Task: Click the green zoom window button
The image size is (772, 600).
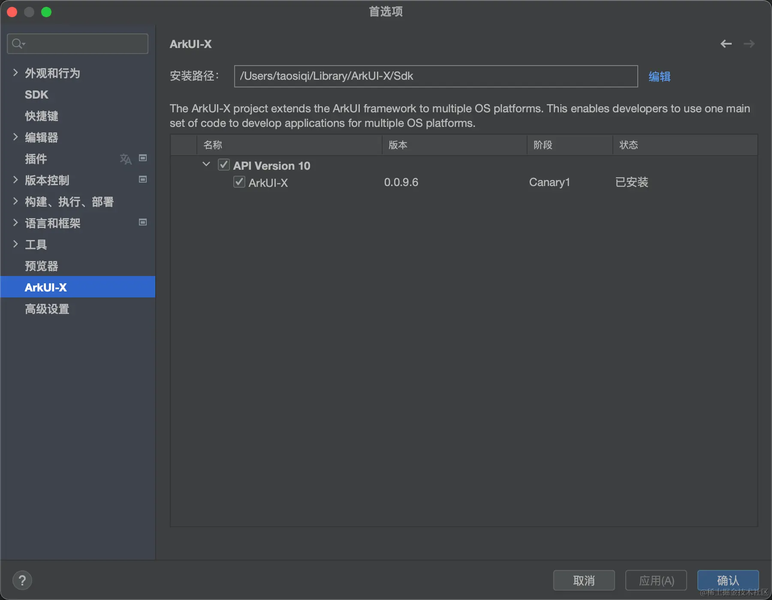Action: 46,12
